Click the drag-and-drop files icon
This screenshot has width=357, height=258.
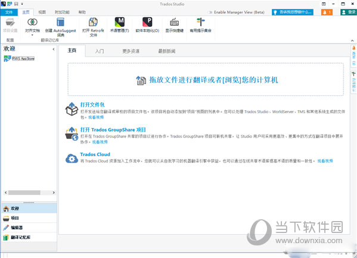pyautogui.click(x=141, y=80)
